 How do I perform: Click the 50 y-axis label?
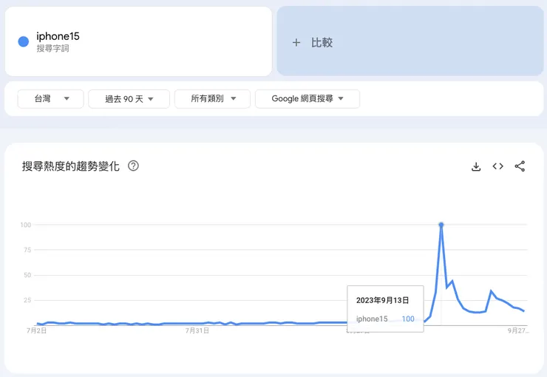click(x=27, y=275)
